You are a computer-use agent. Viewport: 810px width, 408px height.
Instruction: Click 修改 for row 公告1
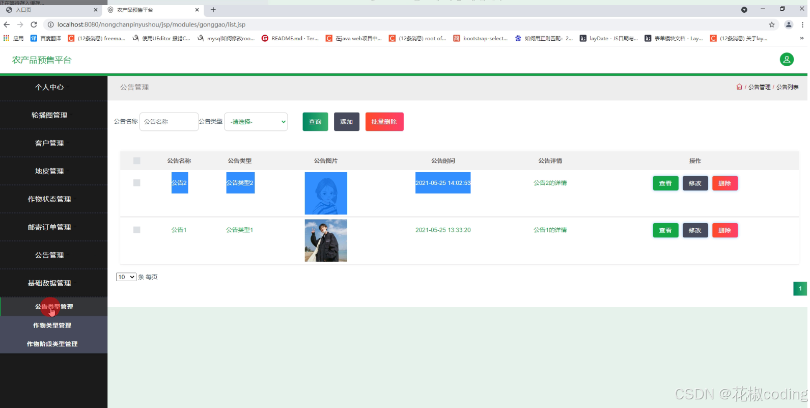coord(695,230)
